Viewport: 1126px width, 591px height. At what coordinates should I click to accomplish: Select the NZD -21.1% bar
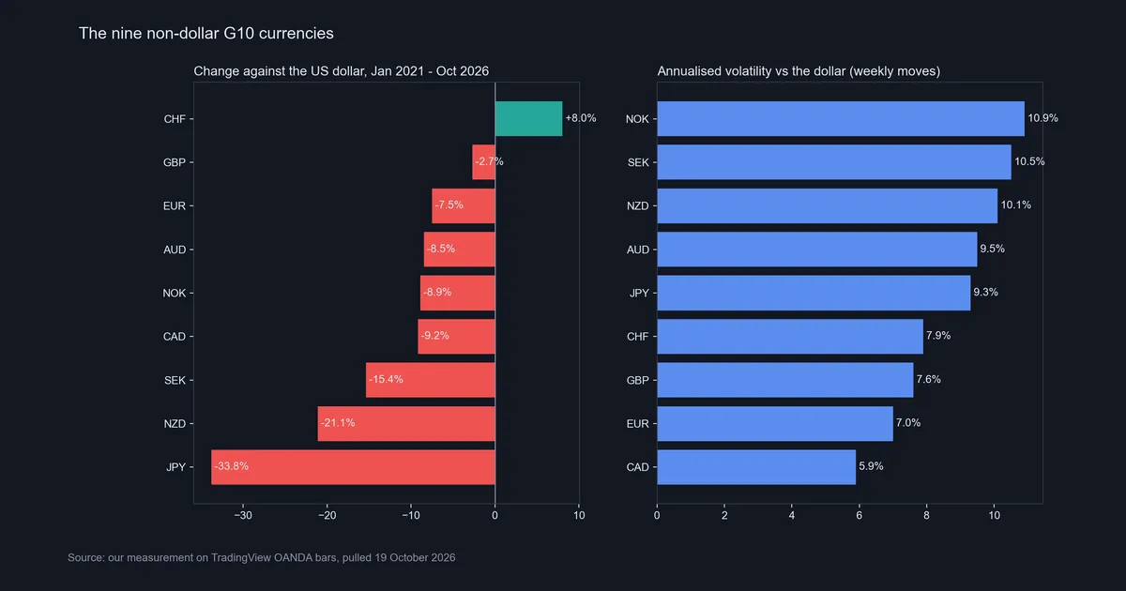pos(406,423)
